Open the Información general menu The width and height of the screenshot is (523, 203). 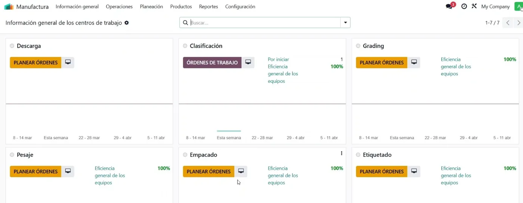[77, 7]
